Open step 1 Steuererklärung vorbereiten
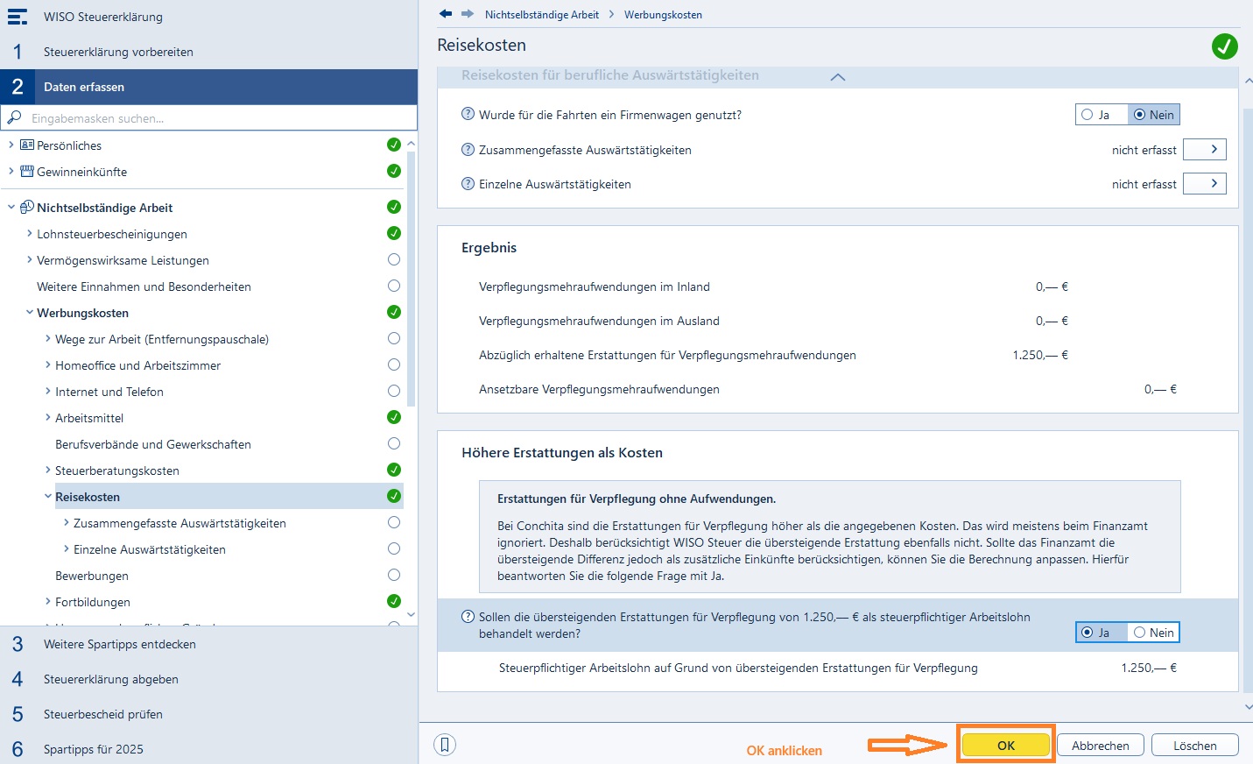 pos(208,52)
